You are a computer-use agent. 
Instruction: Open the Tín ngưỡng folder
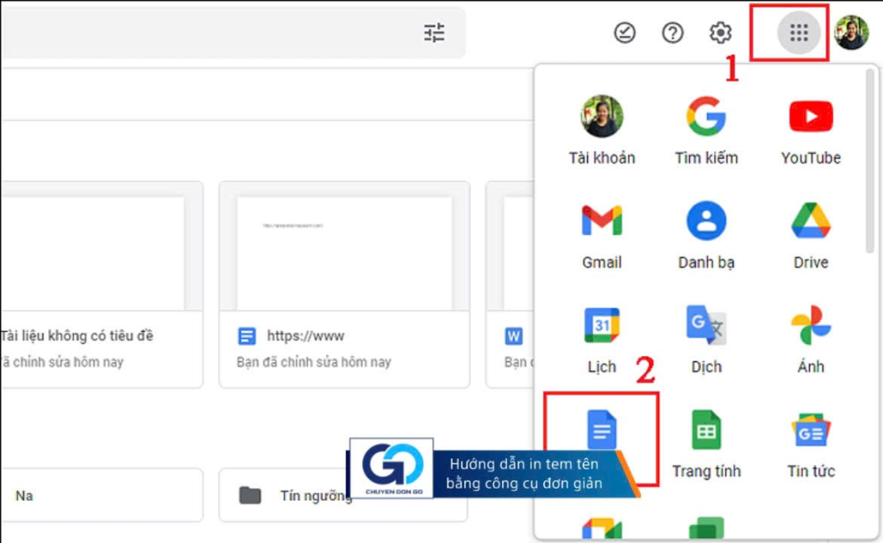pos(343,496)
